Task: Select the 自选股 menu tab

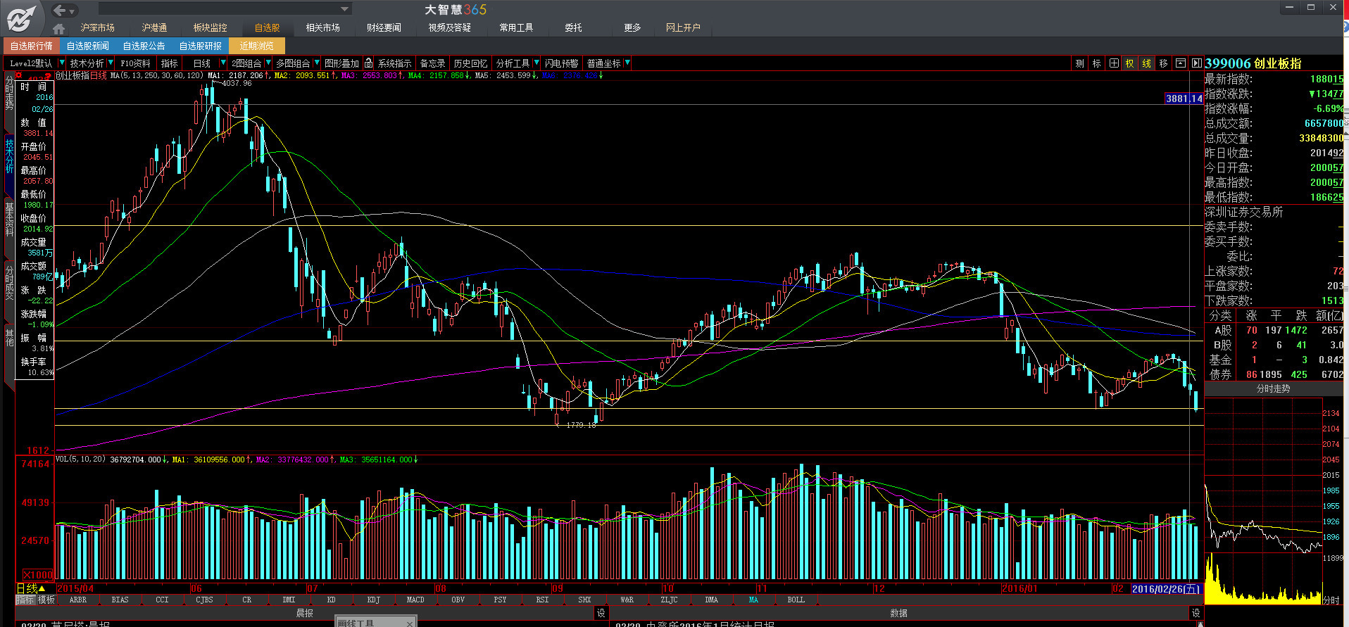Action: pyautogui.click(x=267, y=27)
